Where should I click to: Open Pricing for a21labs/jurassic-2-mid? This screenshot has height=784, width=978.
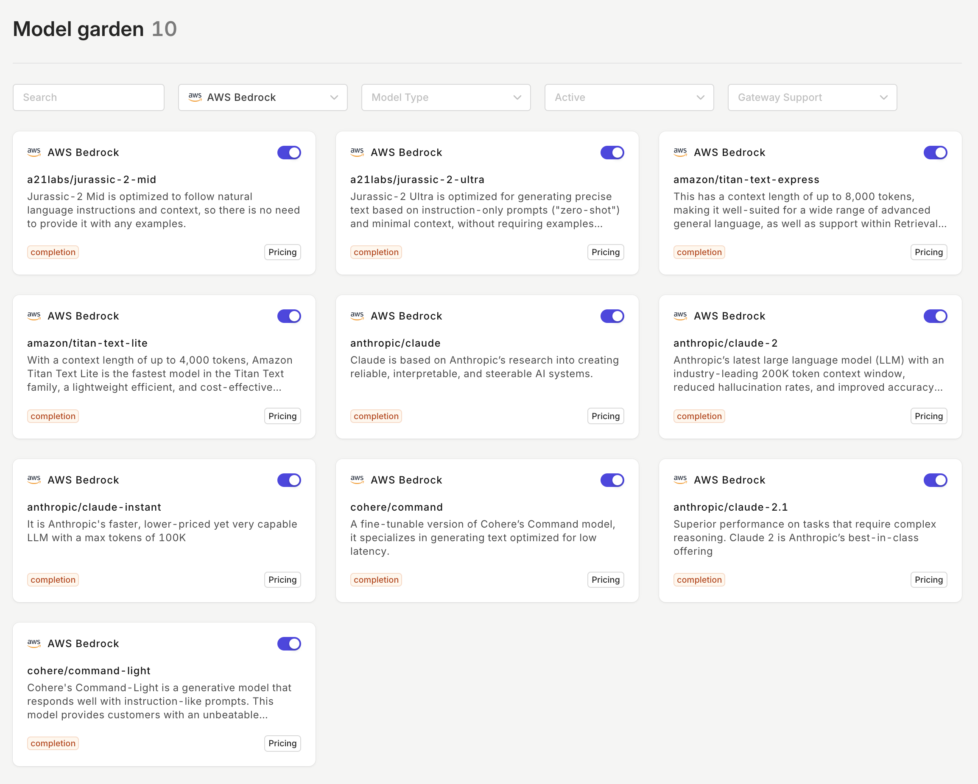tap(282, 253)
